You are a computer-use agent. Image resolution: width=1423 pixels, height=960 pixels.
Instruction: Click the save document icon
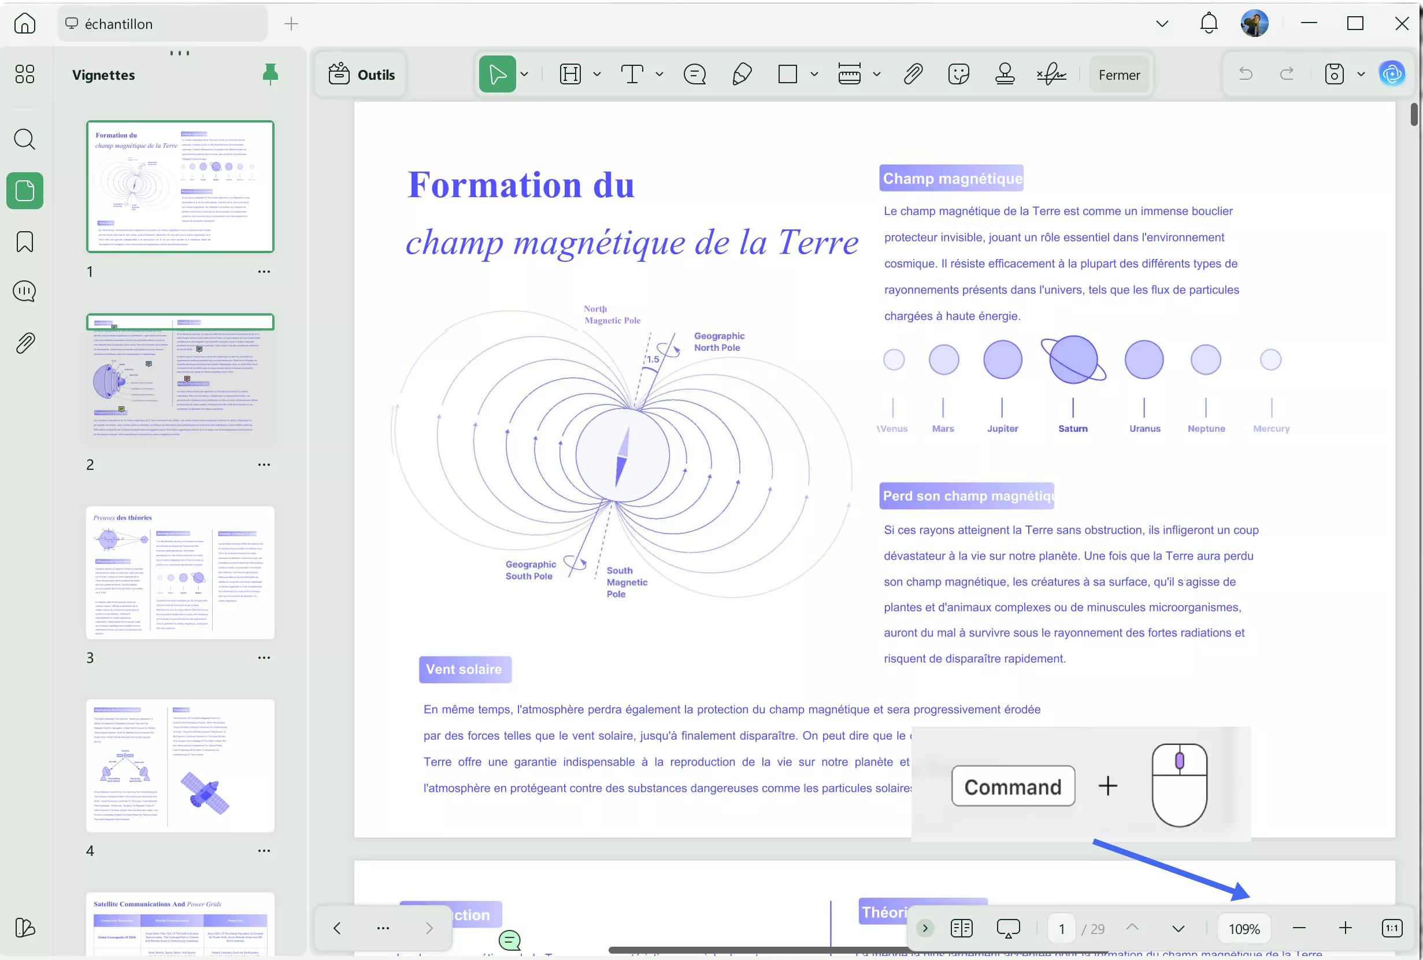(1334, 74)
